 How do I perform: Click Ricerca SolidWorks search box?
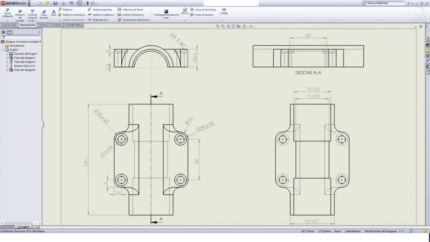pos(384,3)
